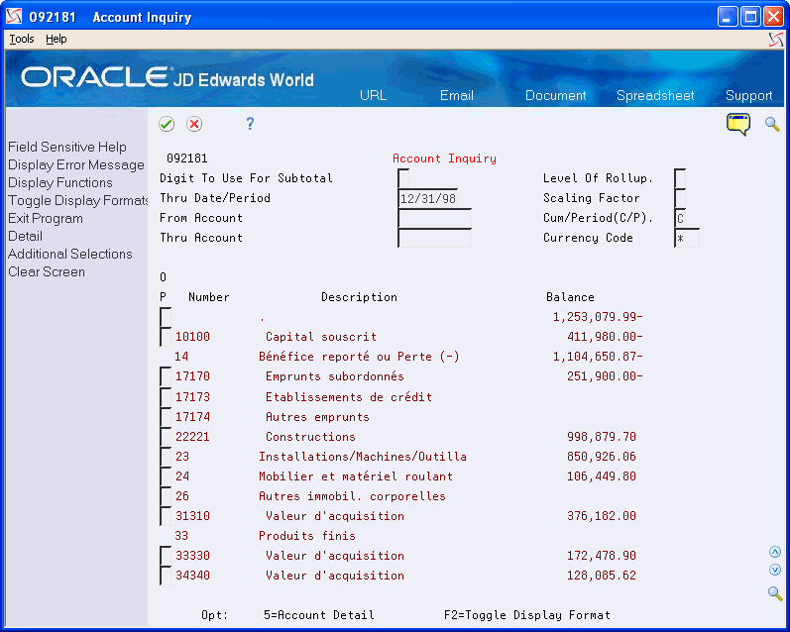Click the Thru Account input field
Viewport: 790px width, 632px height.
point(434,238)
